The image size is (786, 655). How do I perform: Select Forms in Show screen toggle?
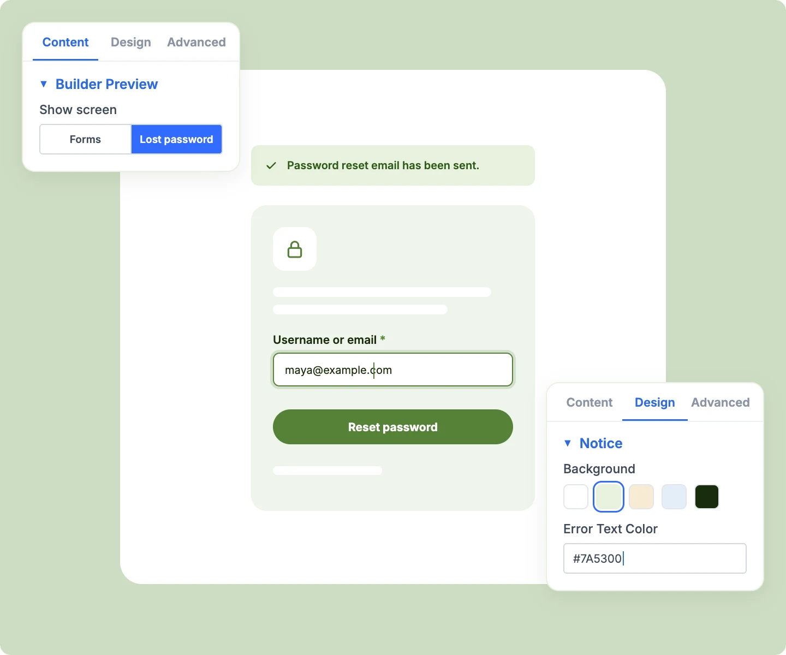85,139
